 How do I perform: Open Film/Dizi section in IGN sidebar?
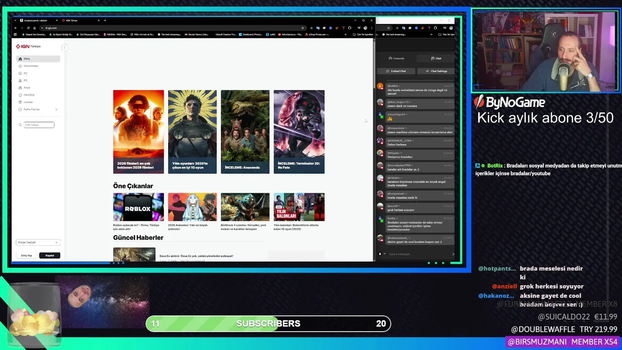(38, 95)
